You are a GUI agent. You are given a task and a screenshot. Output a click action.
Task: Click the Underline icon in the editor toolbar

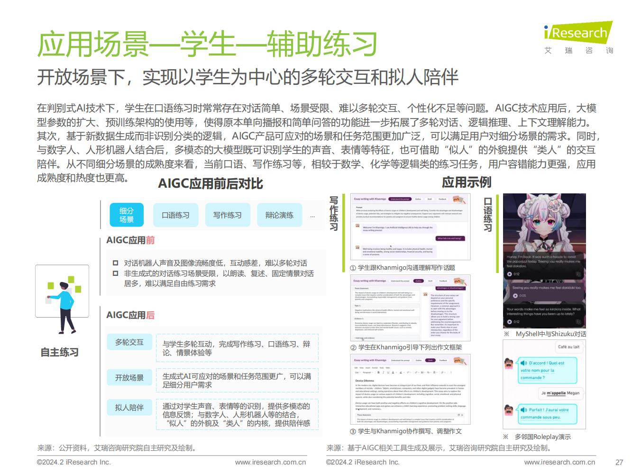coord(388,373)
